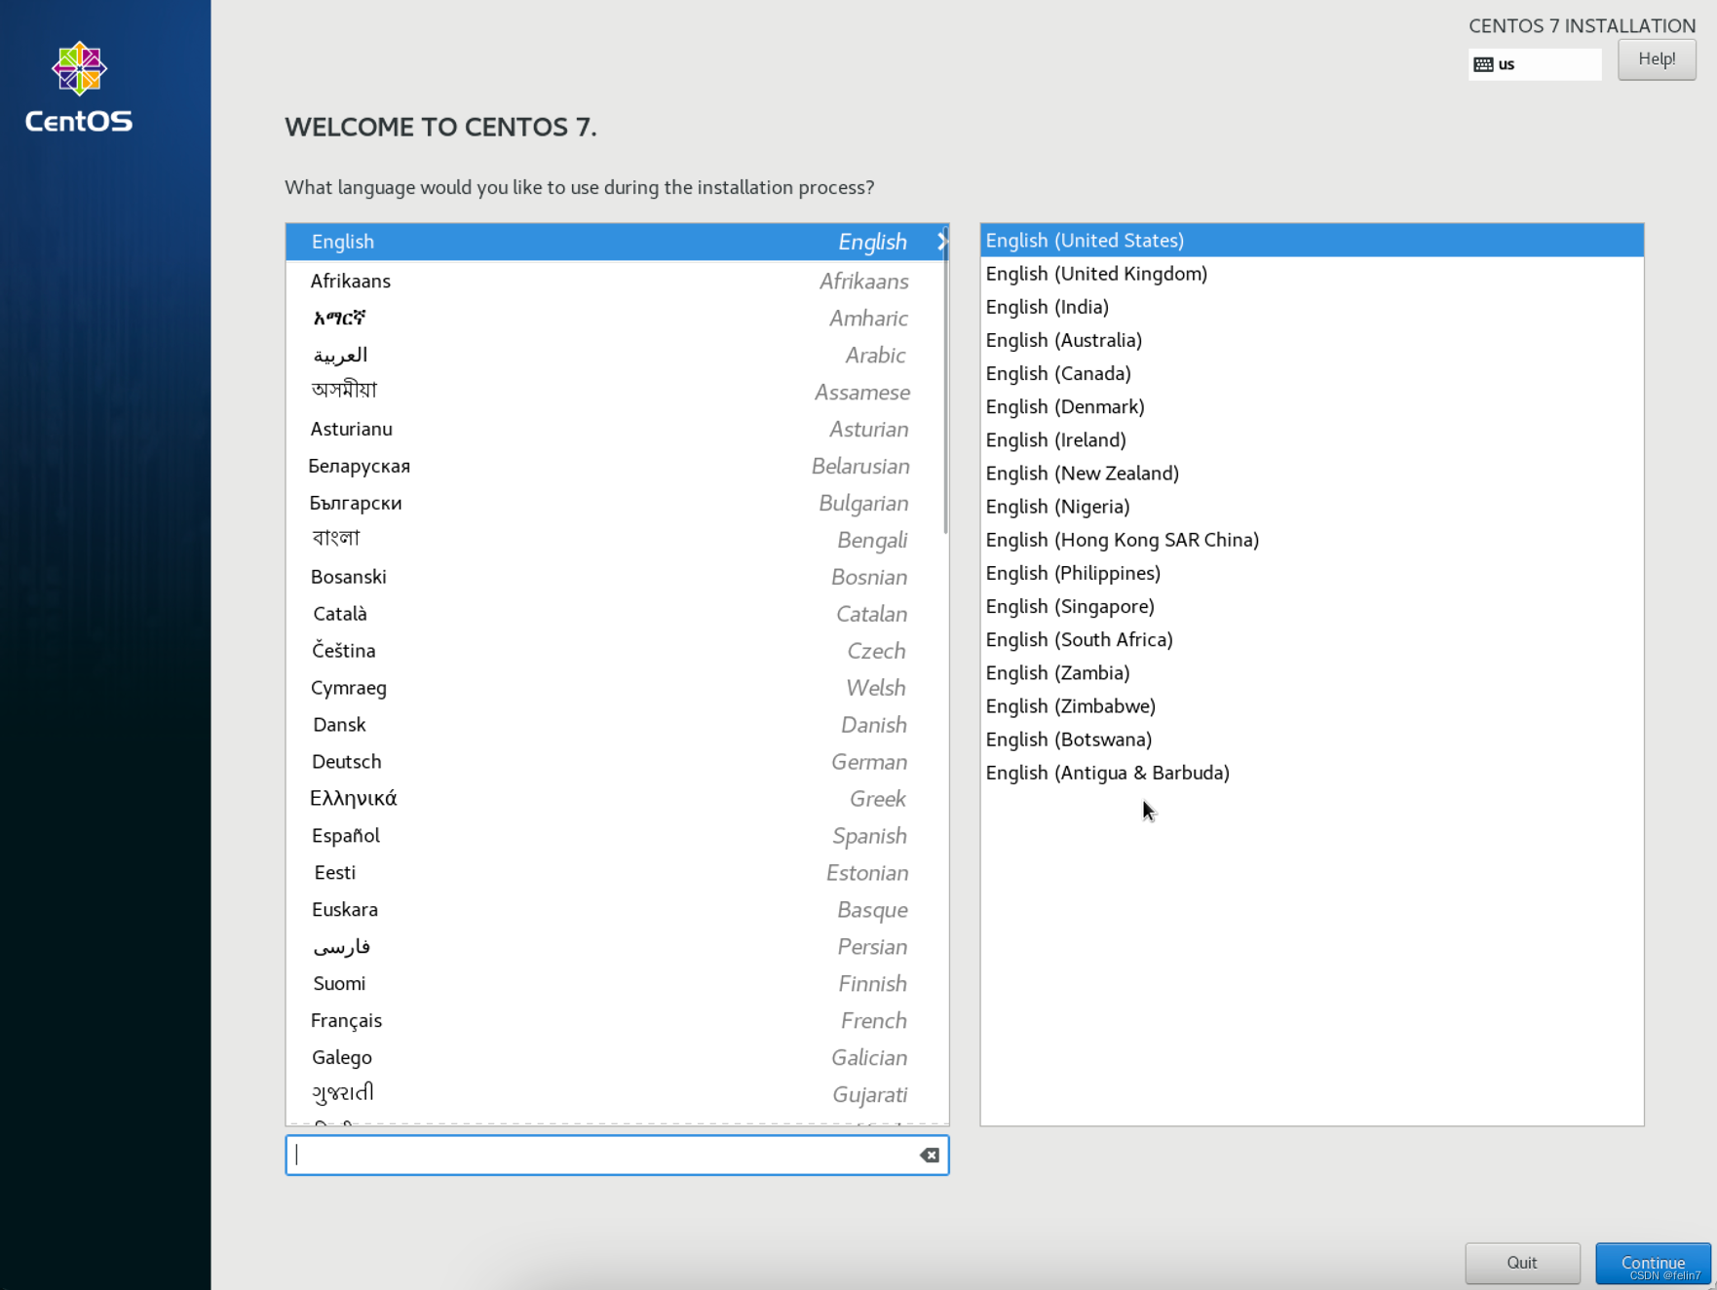
Task: Open the Help! button
Action: 1657,59
